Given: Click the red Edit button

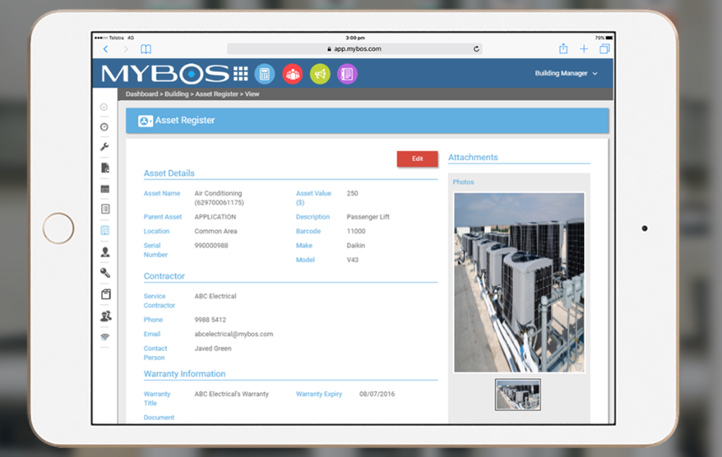Looking at the screenshot, I should tap(417, 159).
